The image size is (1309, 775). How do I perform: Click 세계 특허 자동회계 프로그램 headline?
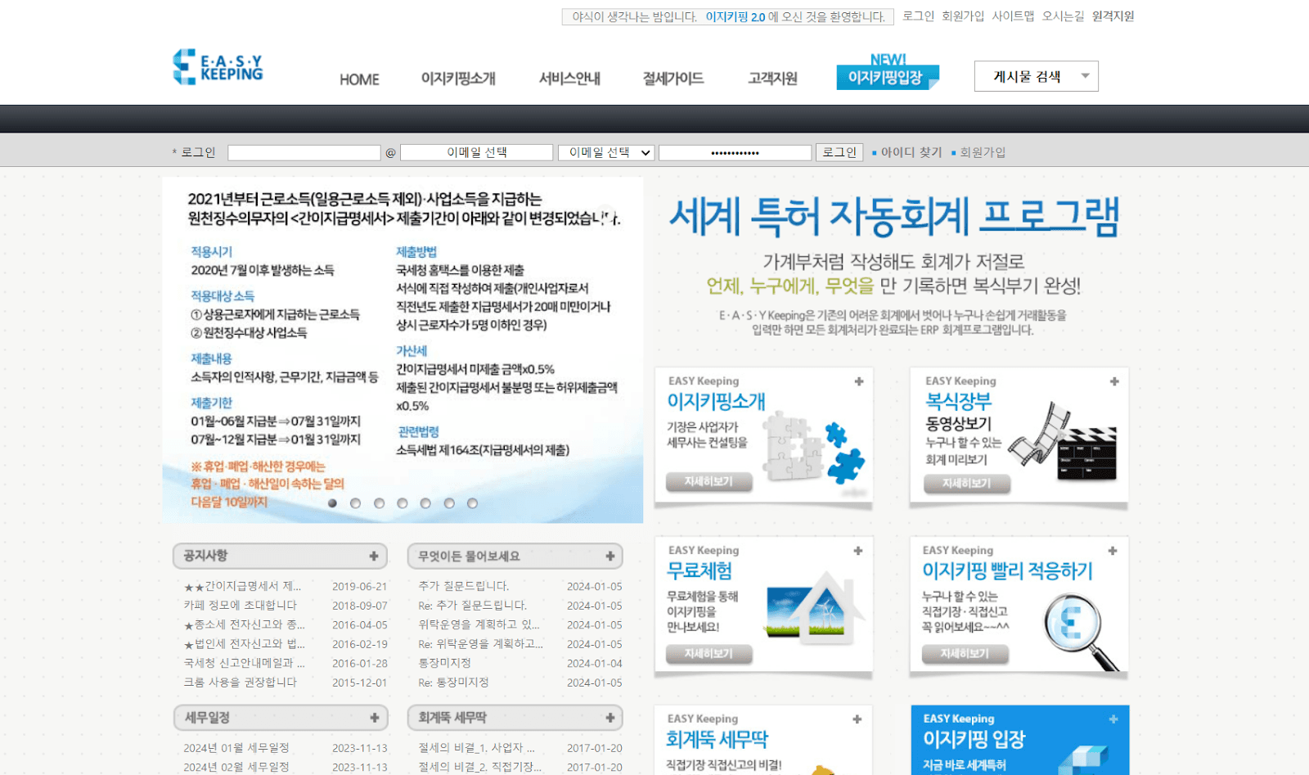894,216
